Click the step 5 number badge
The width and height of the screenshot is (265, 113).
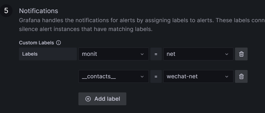point(6,11)
